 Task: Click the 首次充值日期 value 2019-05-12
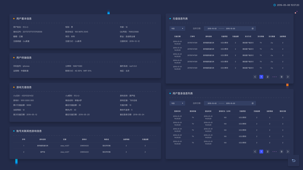pos(32,115)
